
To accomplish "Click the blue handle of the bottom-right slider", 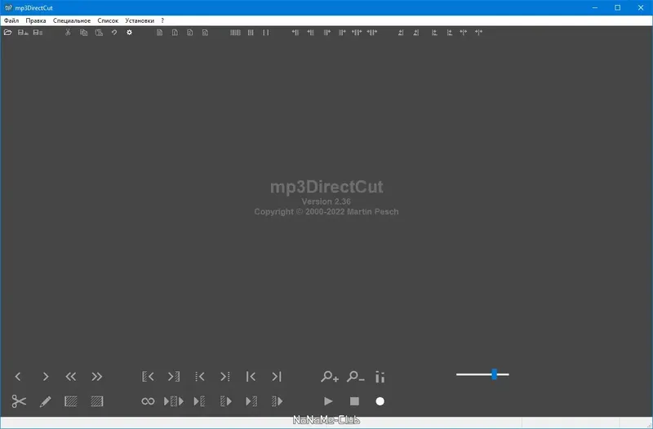I will tap(495, 374).
